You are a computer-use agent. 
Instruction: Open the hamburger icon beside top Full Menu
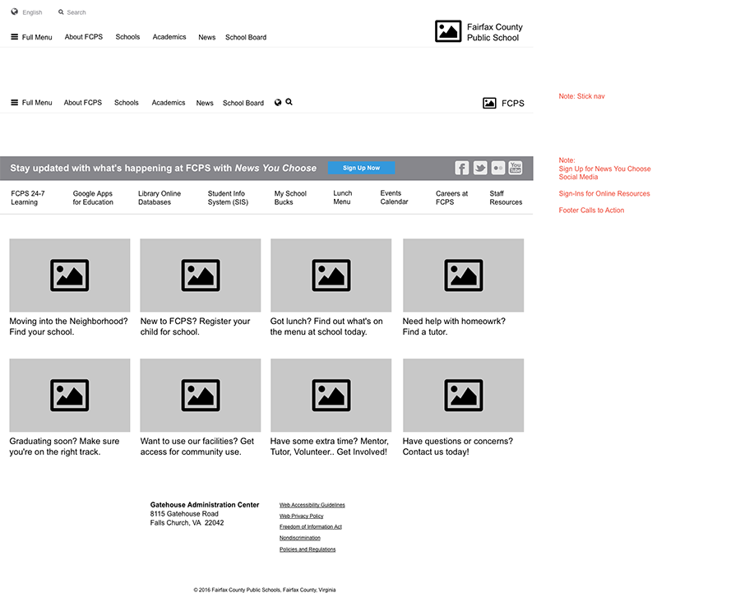(x=15, y=37)
